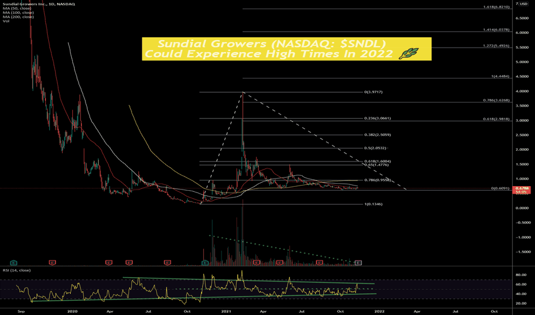535x315 pixels.
Task: Select the Sundial Growers Inc., 1D, NASDAQ legend
Action: [x=38, y=4]
